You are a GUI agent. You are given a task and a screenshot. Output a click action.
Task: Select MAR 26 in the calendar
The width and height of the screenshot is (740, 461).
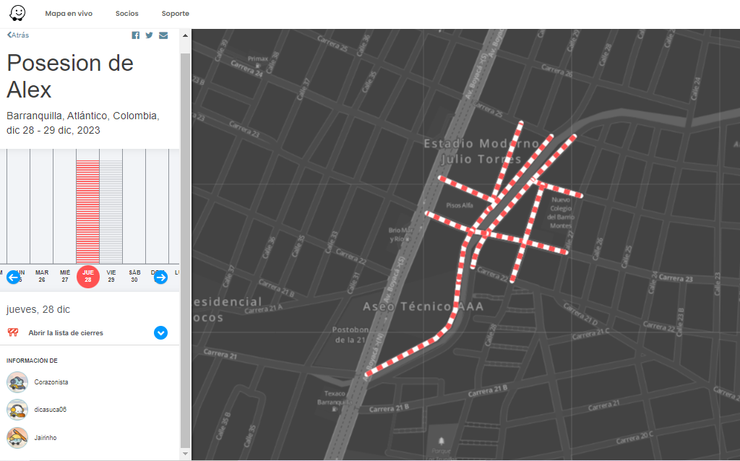tap(41, 276)
